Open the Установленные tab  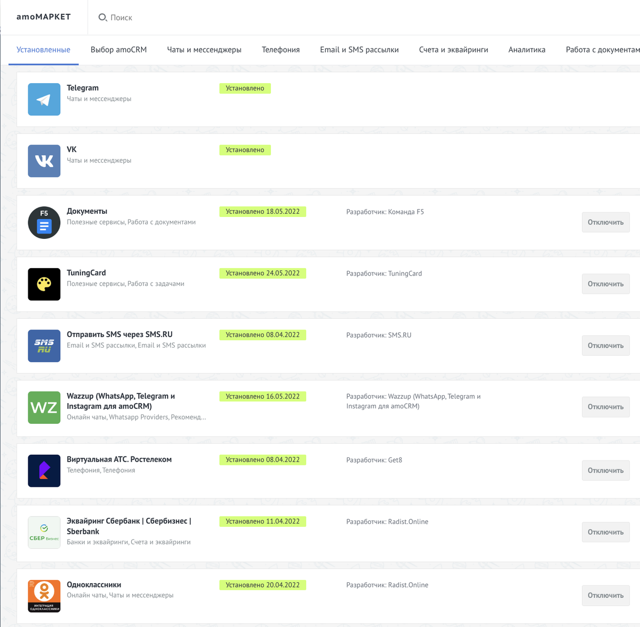tap(43, 50)
